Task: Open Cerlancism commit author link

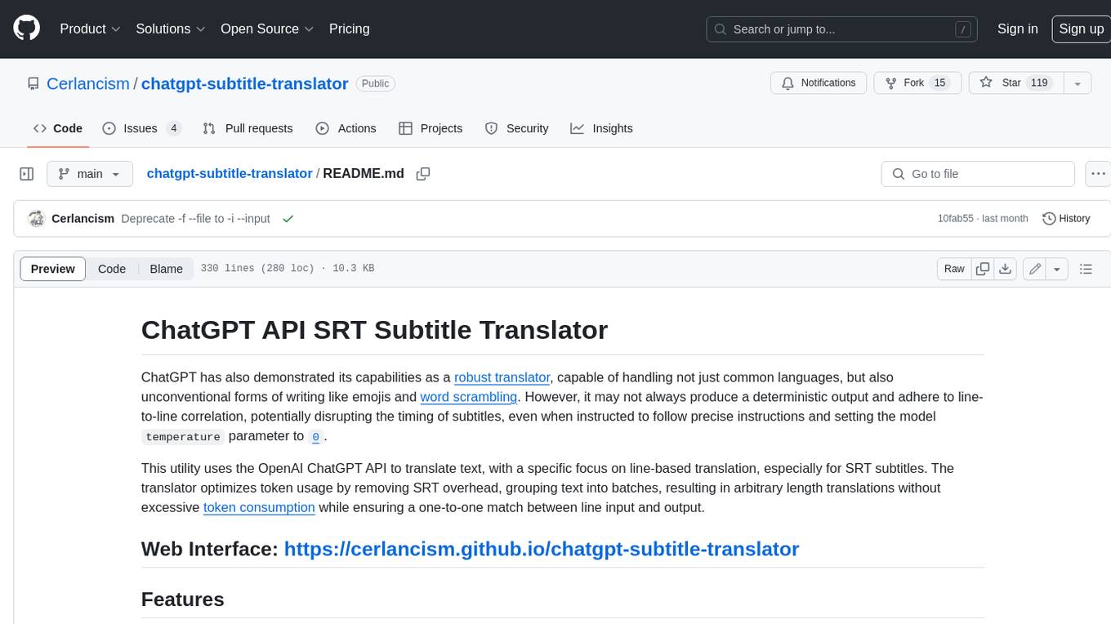Action: click(83, 219)
